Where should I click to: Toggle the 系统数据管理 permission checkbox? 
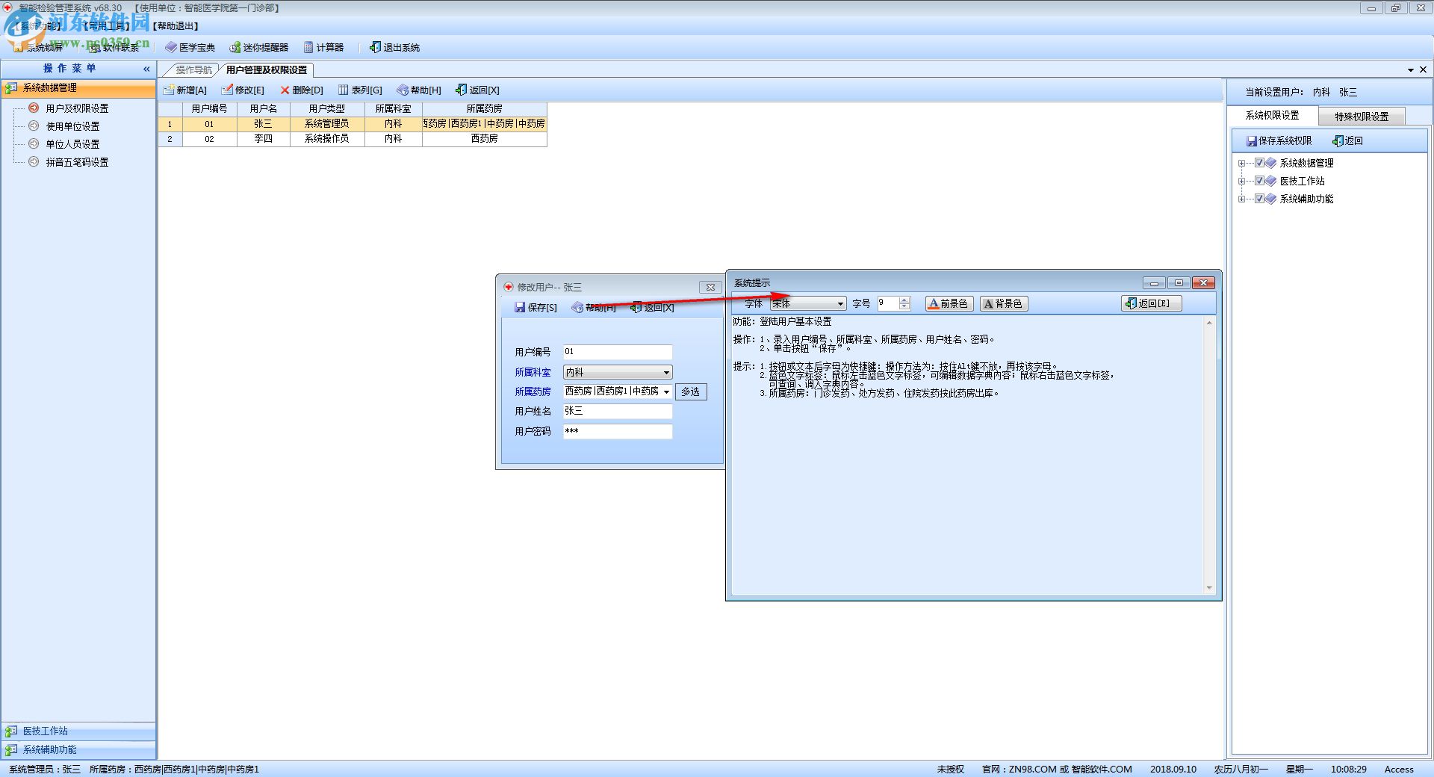1260,163
